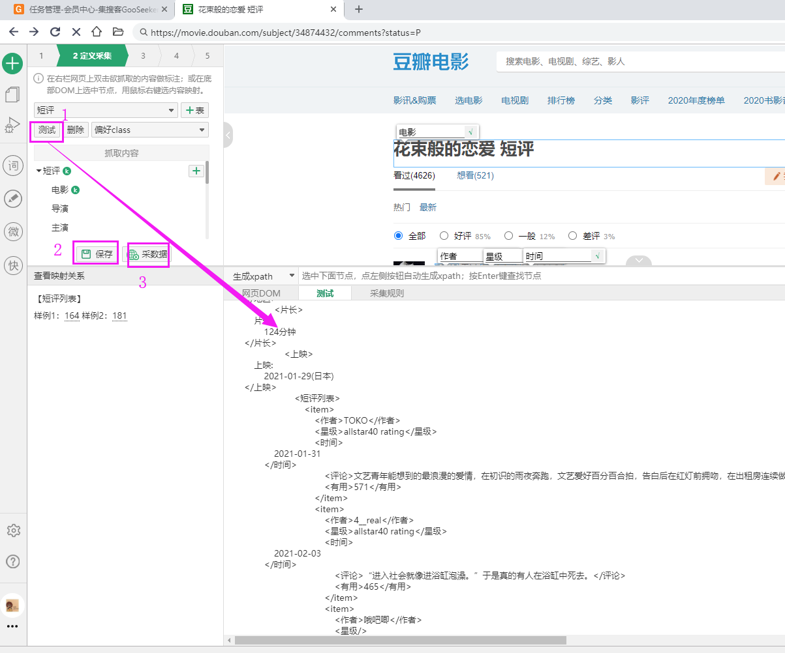Select the 导演 tree item
The image size is (785, 653).
tap(60, 209)
